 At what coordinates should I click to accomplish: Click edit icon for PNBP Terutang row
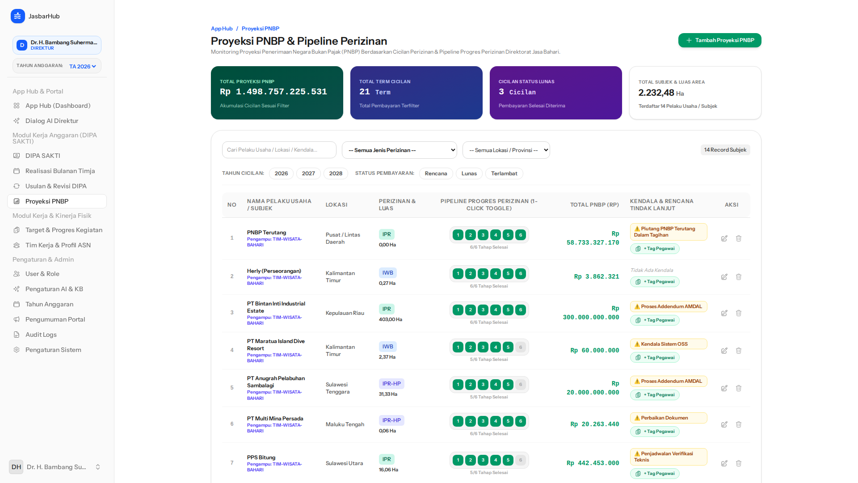click(724, 238)
